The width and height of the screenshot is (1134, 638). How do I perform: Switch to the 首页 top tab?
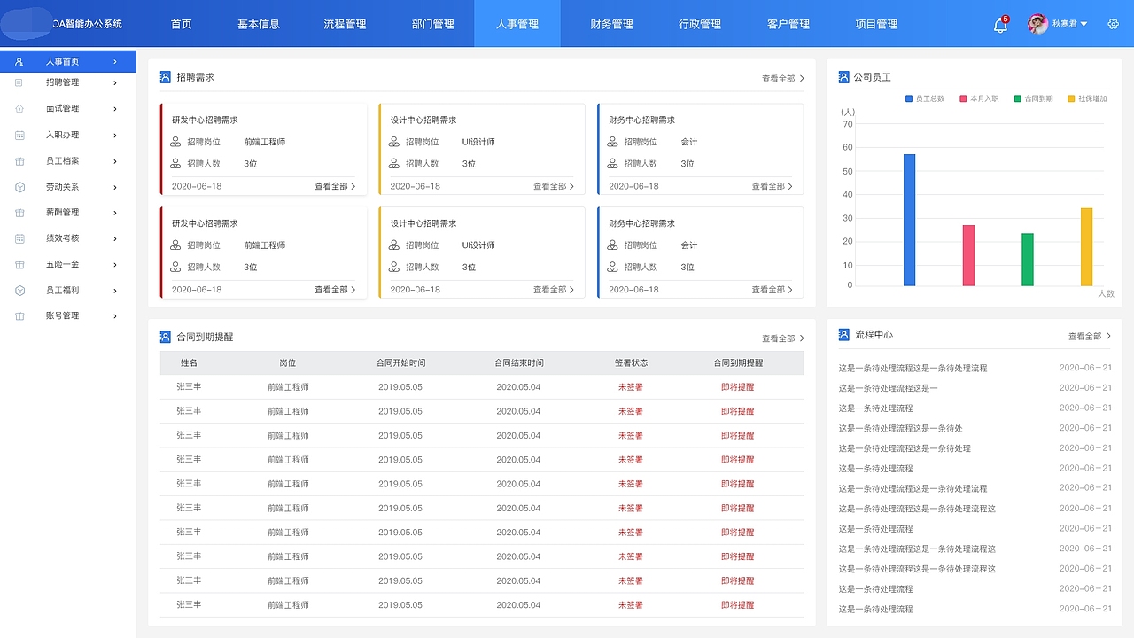click(x=182, y=24)
